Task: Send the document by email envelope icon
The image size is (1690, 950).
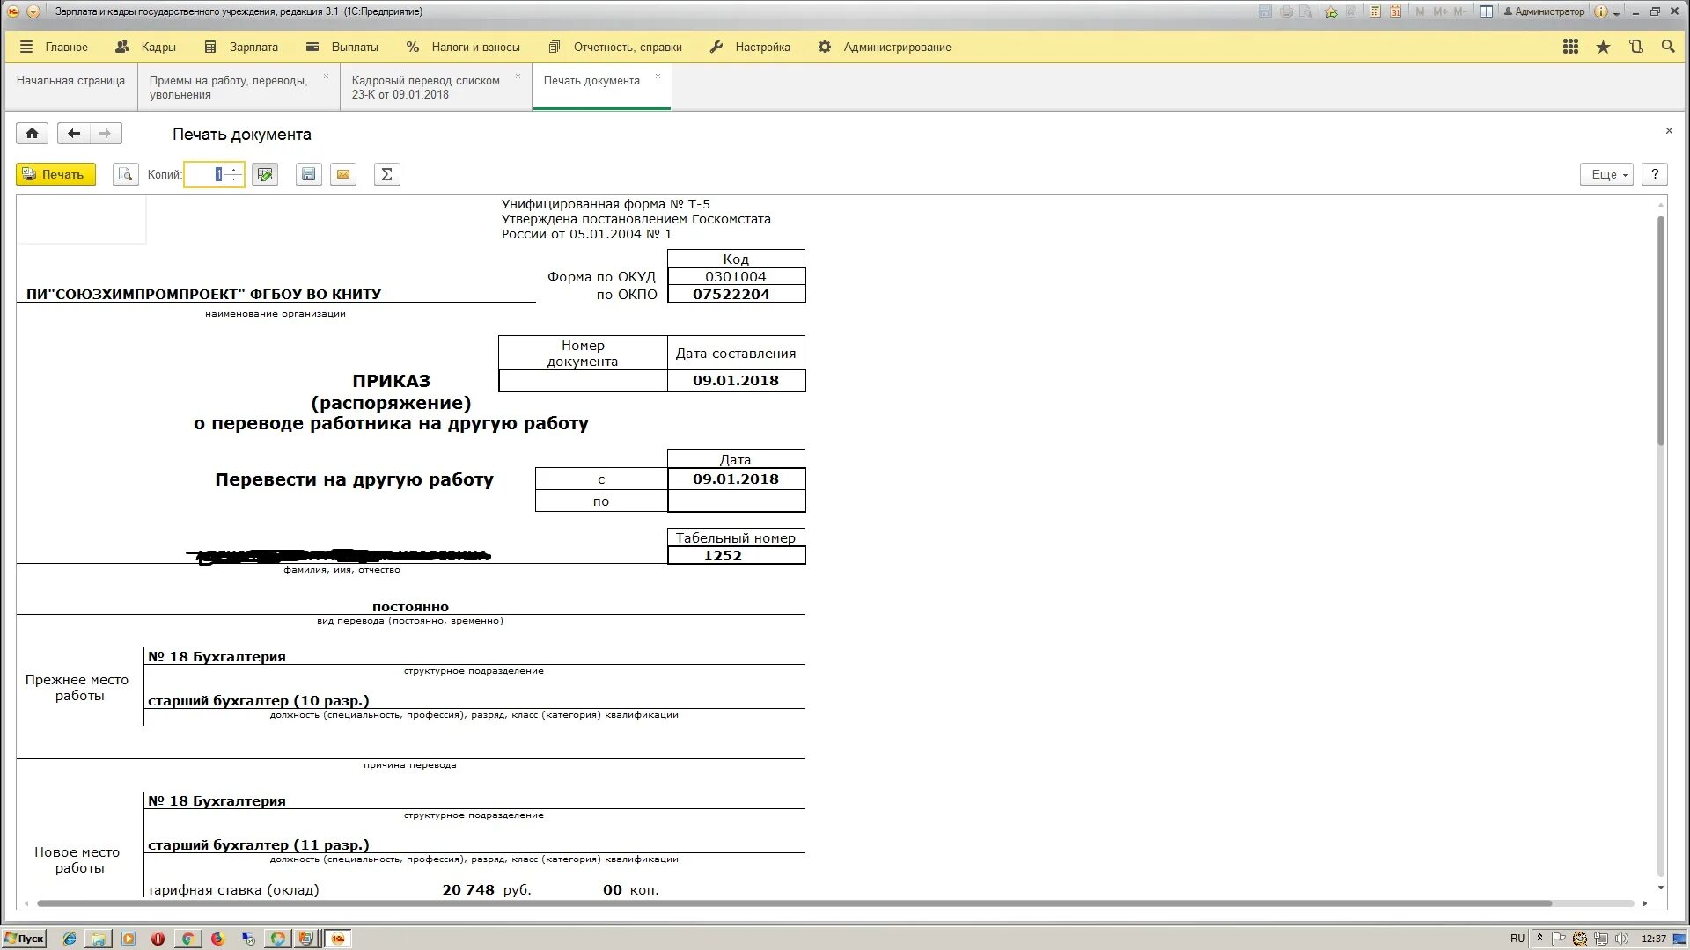Action: (x=343, y=174)
